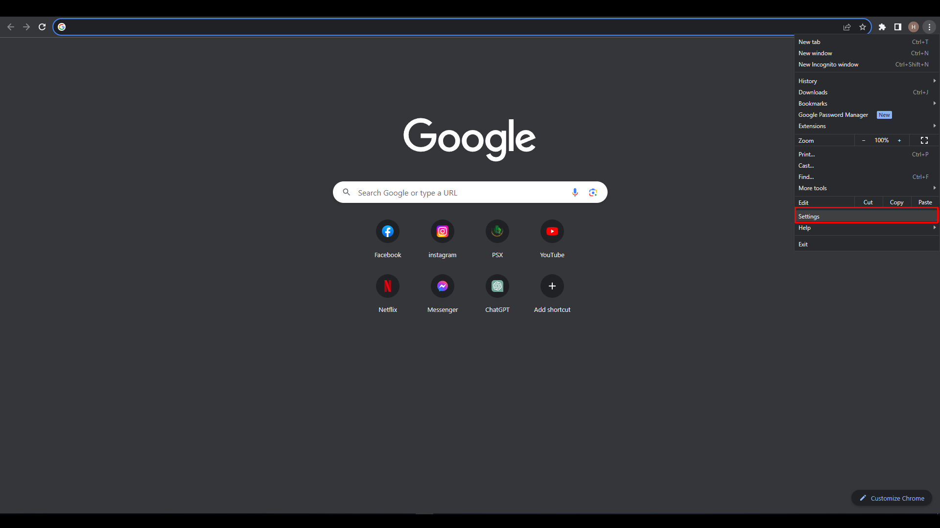Click the microphone voice search icon
The image size is (940, 528).
pyautogui.click(x=575, y=193)
